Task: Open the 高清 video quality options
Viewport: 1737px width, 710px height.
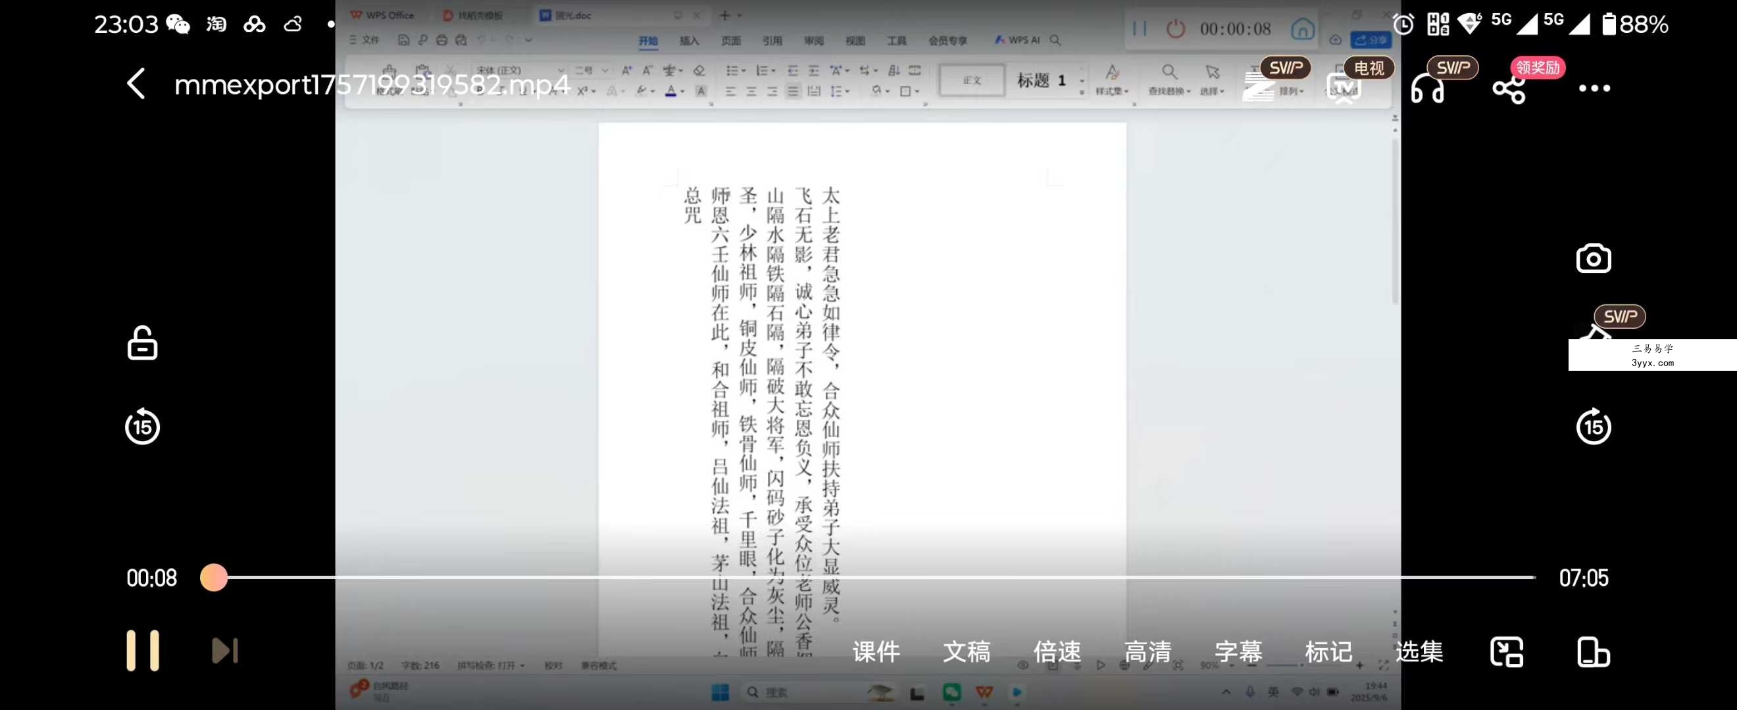Action: click(1147, 652)
